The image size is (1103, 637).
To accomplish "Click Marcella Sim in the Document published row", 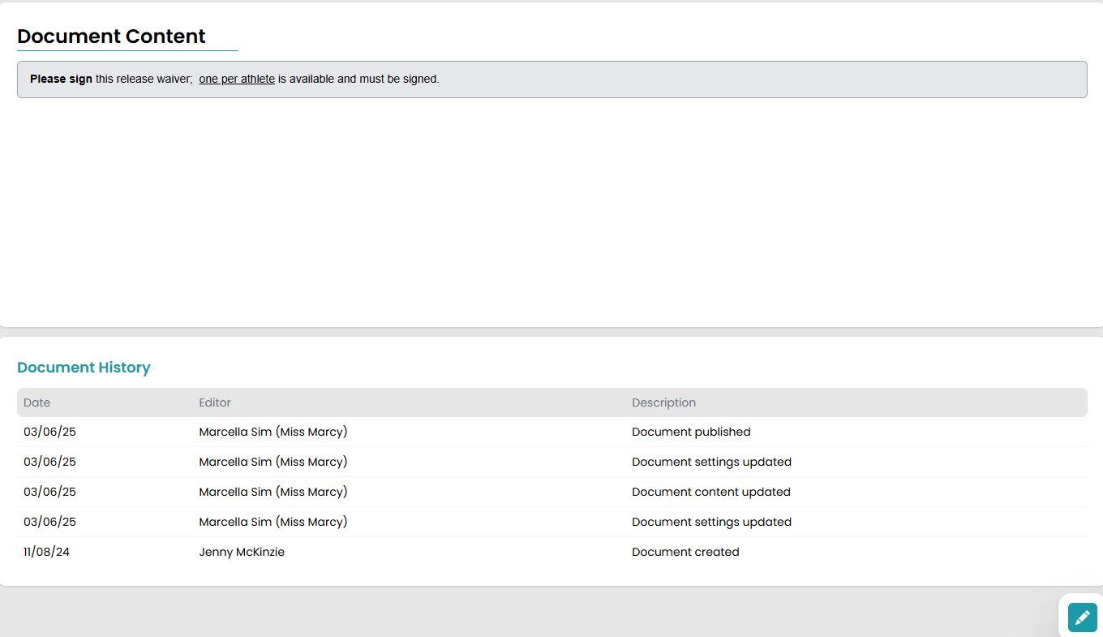I will 273,432.
